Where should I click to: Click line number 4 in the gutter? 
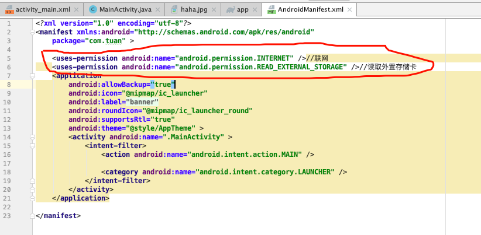[8, 50]
